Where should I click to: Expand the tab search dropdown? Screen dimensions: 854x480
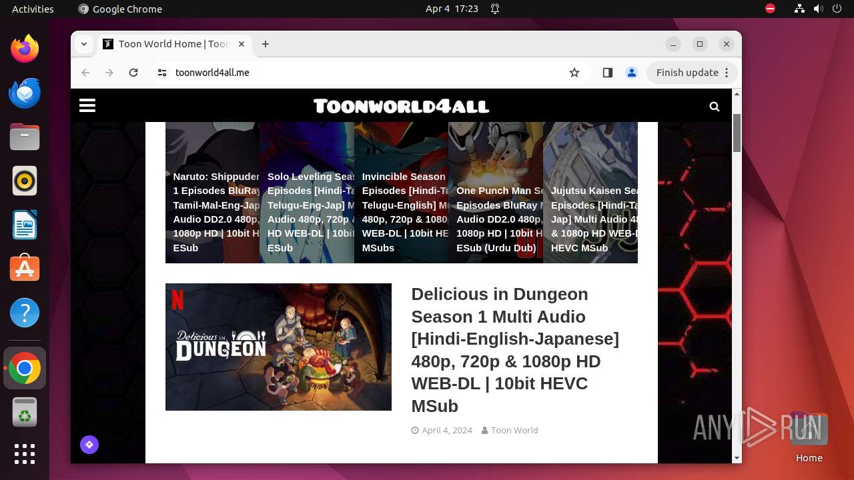(84, 44)
